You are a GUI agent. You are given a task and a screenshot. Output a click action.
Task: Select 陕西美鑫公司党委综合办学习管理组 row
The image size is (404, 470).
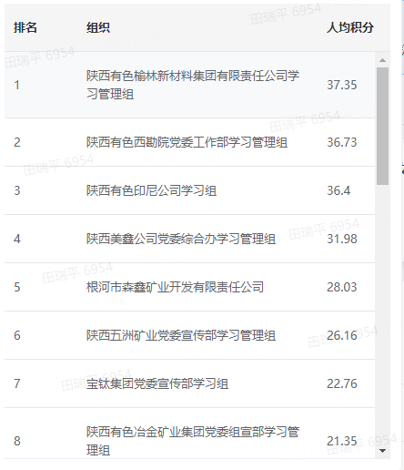coord(190,239)
